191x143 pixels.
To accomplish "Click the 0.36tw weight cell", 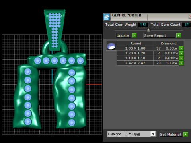I will point(172,48).
